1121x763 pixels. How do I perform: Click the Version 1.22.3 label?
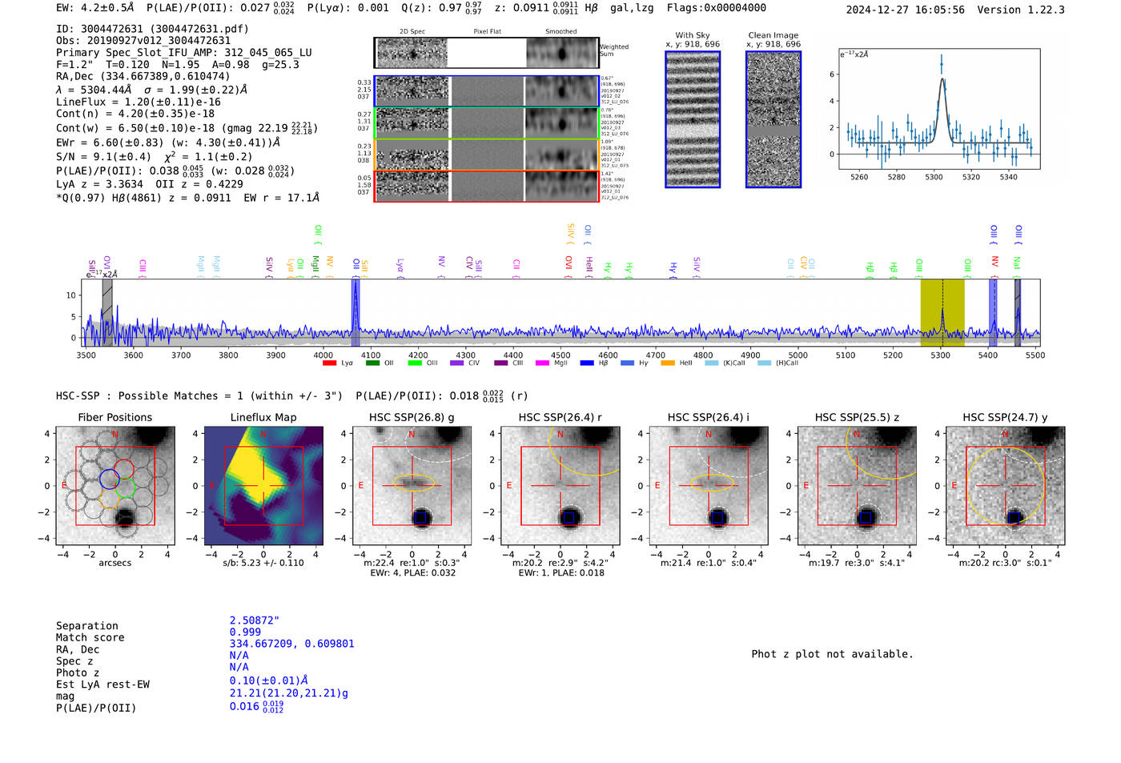coord(1021,10)
